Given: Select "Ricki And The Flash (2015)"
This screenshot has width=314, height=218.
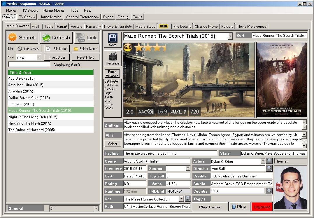Looking at the screenshot, I should pyautogui.click(x=50, y=123).
